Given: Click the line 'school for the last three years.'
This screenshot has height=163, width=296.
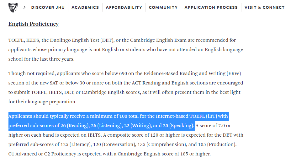Looking at the screenshot, I should pos(41,59).
